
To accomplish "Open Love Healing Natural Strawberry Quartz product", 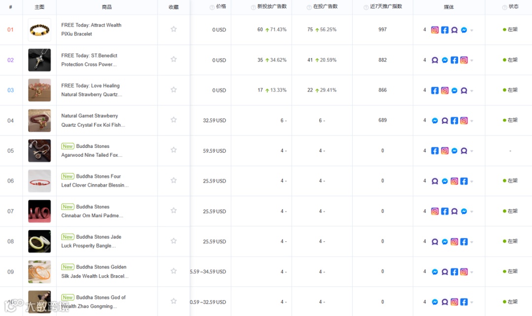I will point(92,90).
